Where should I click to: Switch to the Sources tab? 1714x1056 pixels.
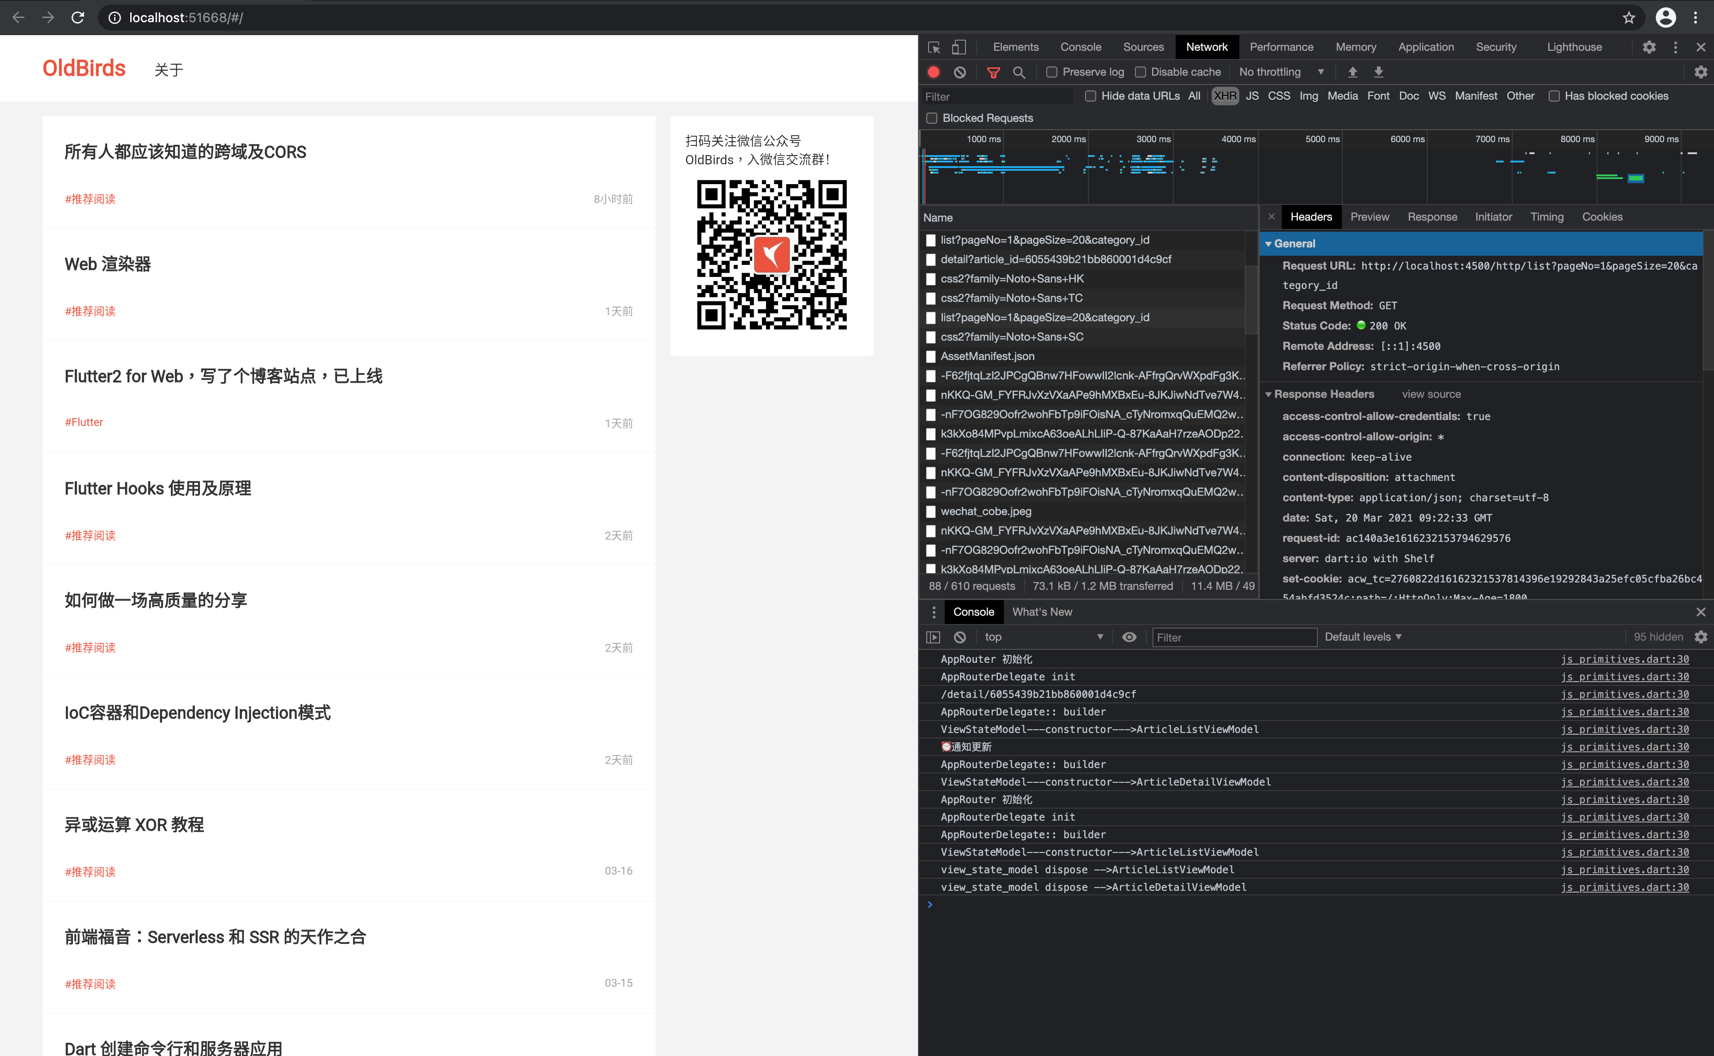pyautogui.click(x=1143, y=47)
